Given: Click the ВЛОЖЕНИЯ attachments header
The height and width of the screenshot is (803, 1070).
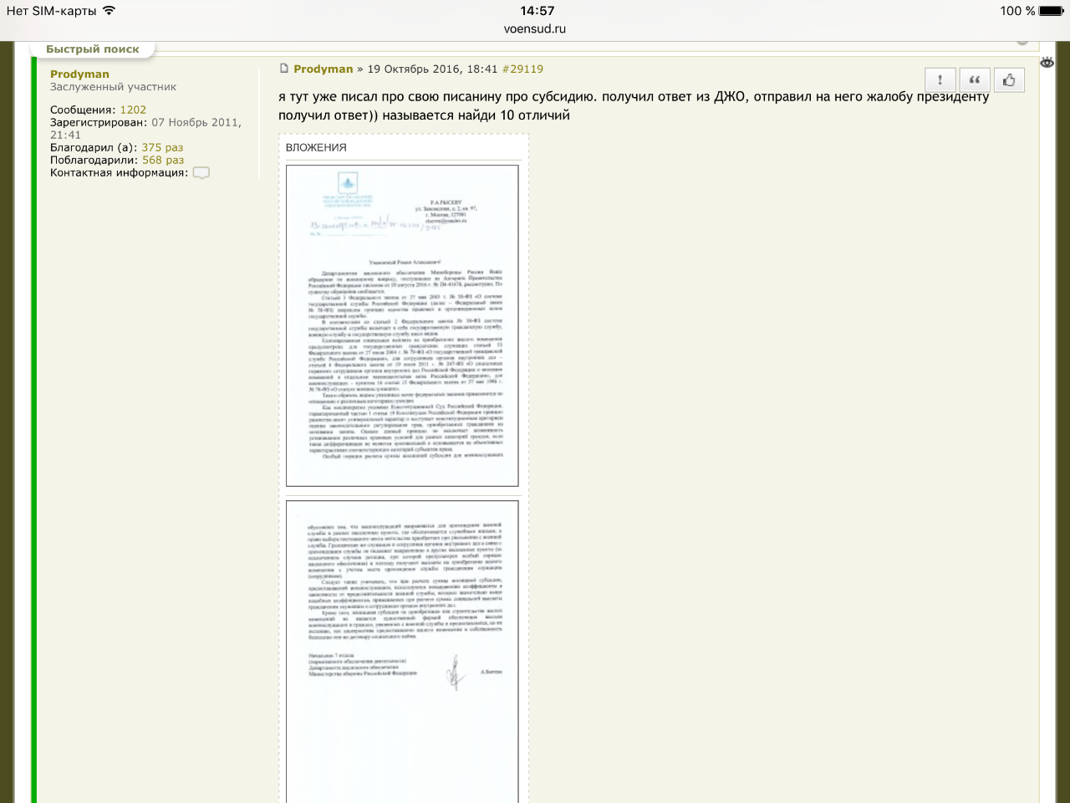Looking at the screenshot, I should [316, 147].
